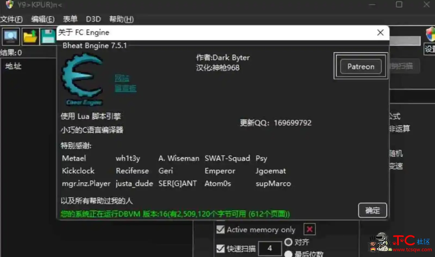Click the 汉化:神枪968 text
Image resolution: width=435 pixels, height=257 pixels.
click(x=218, y=68)
